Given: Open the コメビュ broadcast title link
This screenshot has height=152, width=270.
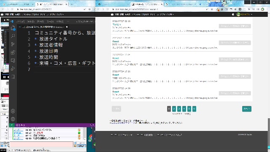Looking at the screenshot, I should pos(116,24).
